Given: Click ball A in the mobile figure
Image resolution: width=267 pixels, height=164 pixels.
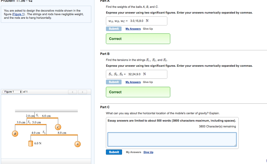Looking at the screenshot, I should tap(77, 144).
